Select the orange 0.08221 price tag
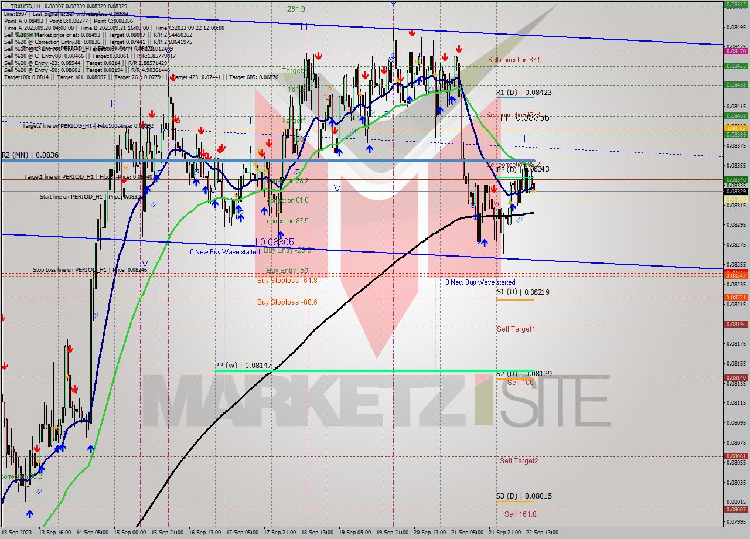The height and width of the screenshot is (539, 750). (736, 297)
